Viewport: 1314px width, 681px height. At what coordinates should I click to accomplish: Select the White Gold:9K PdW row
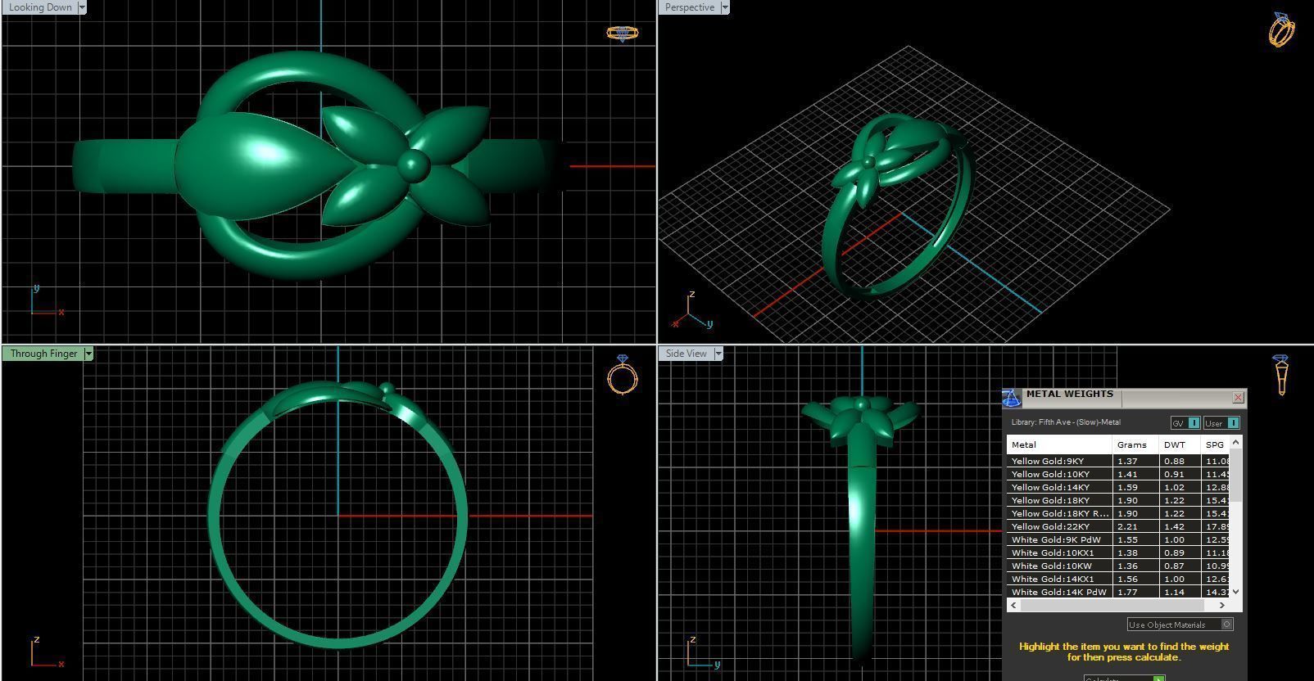pos(1118,539)
